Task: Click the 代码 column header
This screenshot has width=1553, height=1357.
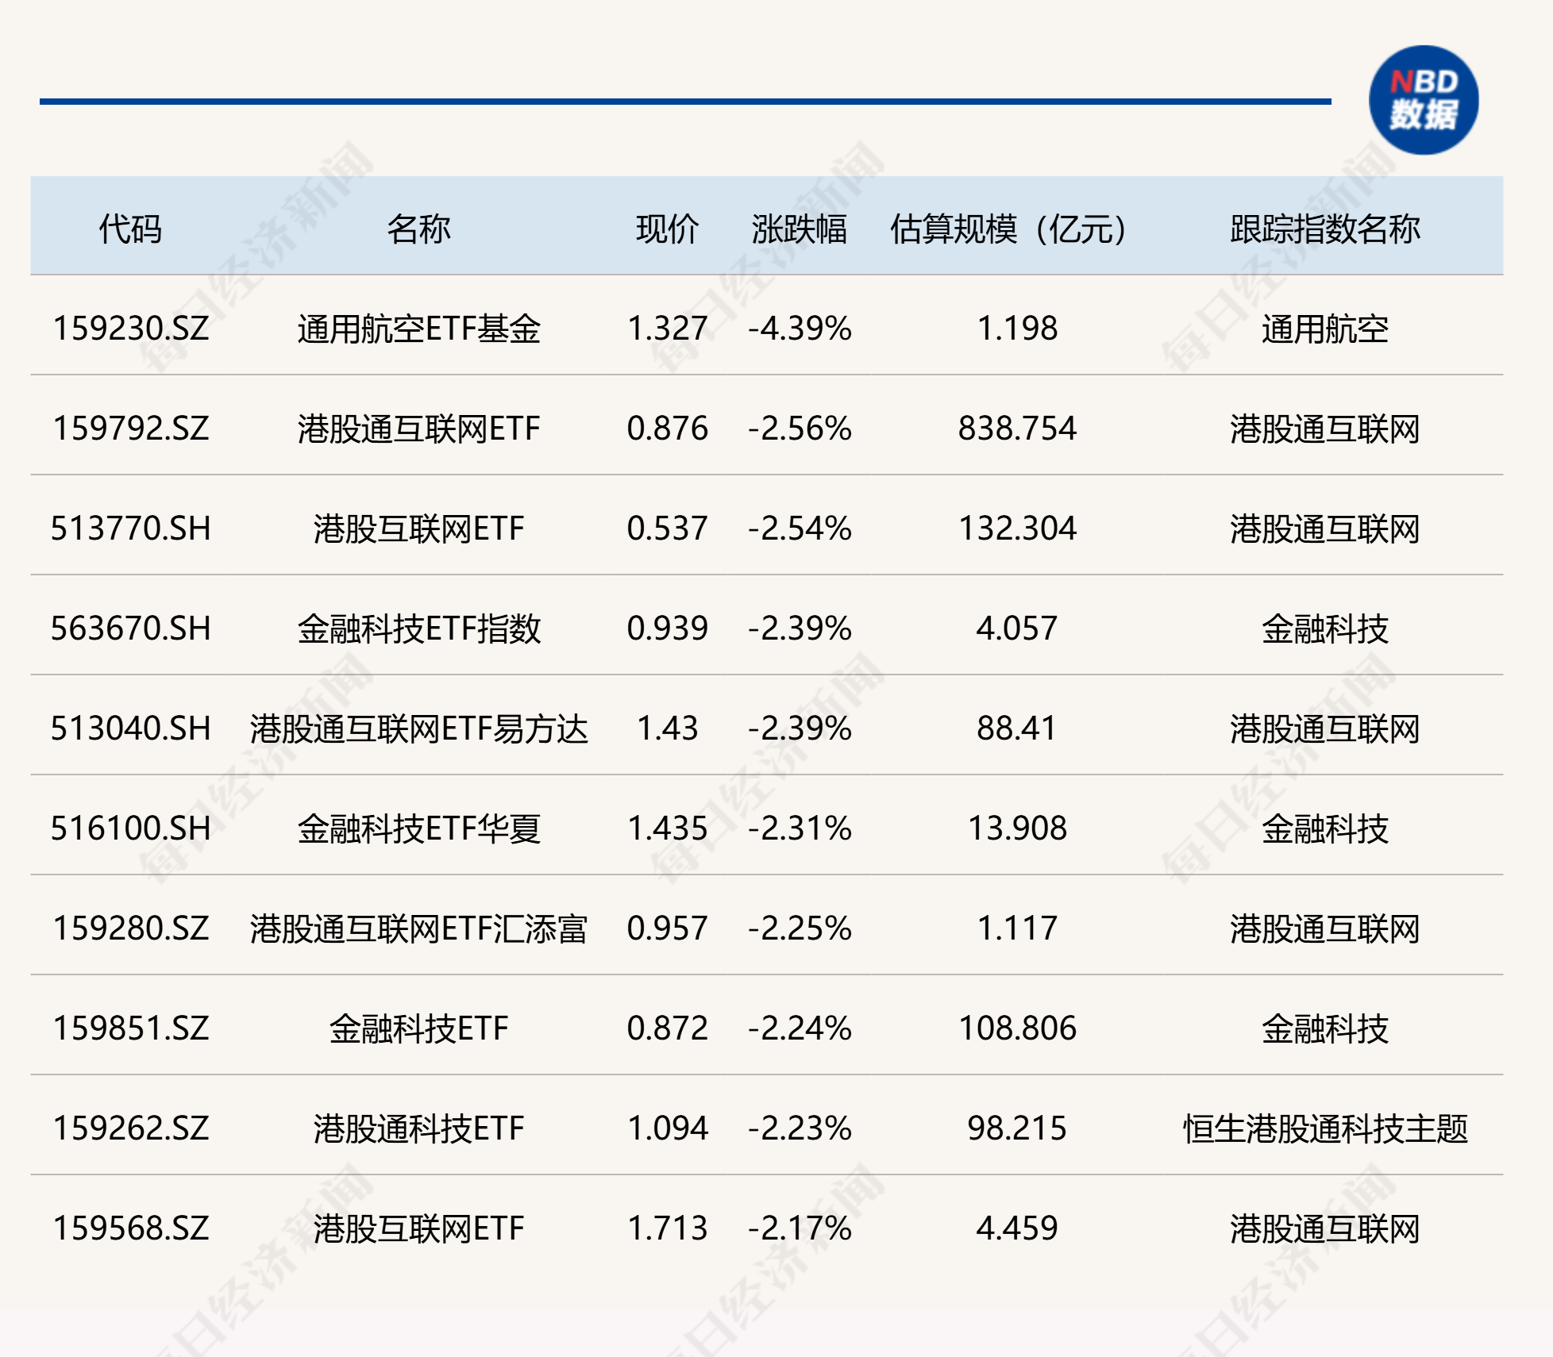Action: coord(129,229)
